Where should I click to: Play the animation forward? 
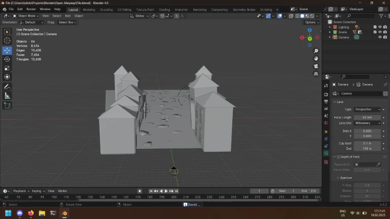point(166,191)
